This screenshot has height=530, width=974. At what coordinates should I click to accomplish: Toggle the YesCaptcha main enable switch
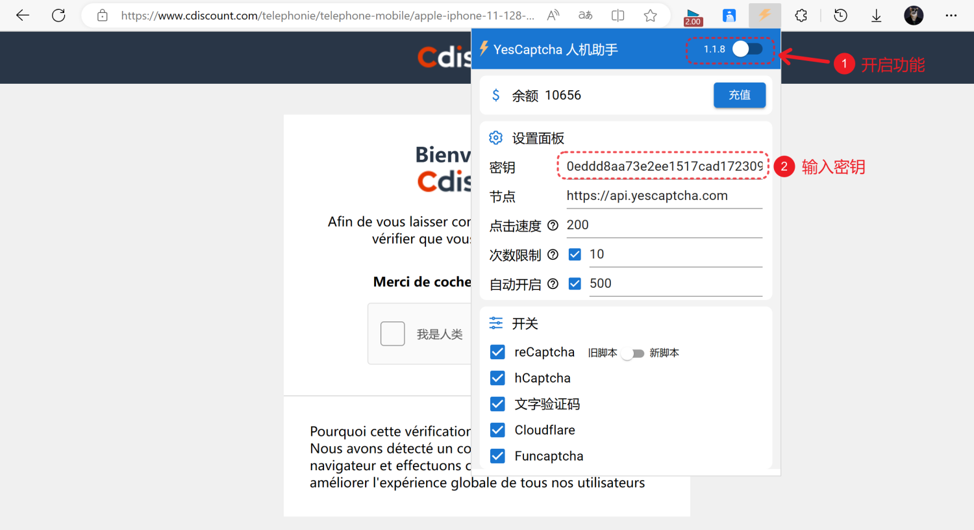click(x=747, y=49)
